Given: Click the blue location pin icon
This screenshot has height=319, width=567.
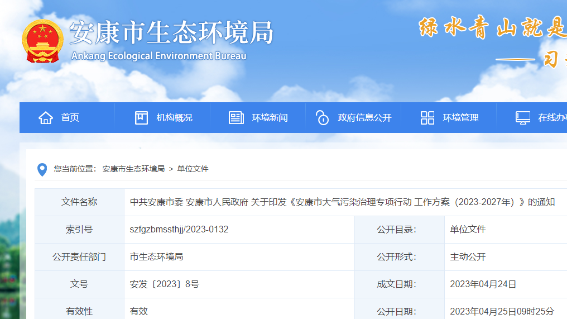Looking at the screenshot, I should click(x=42, y=169).
